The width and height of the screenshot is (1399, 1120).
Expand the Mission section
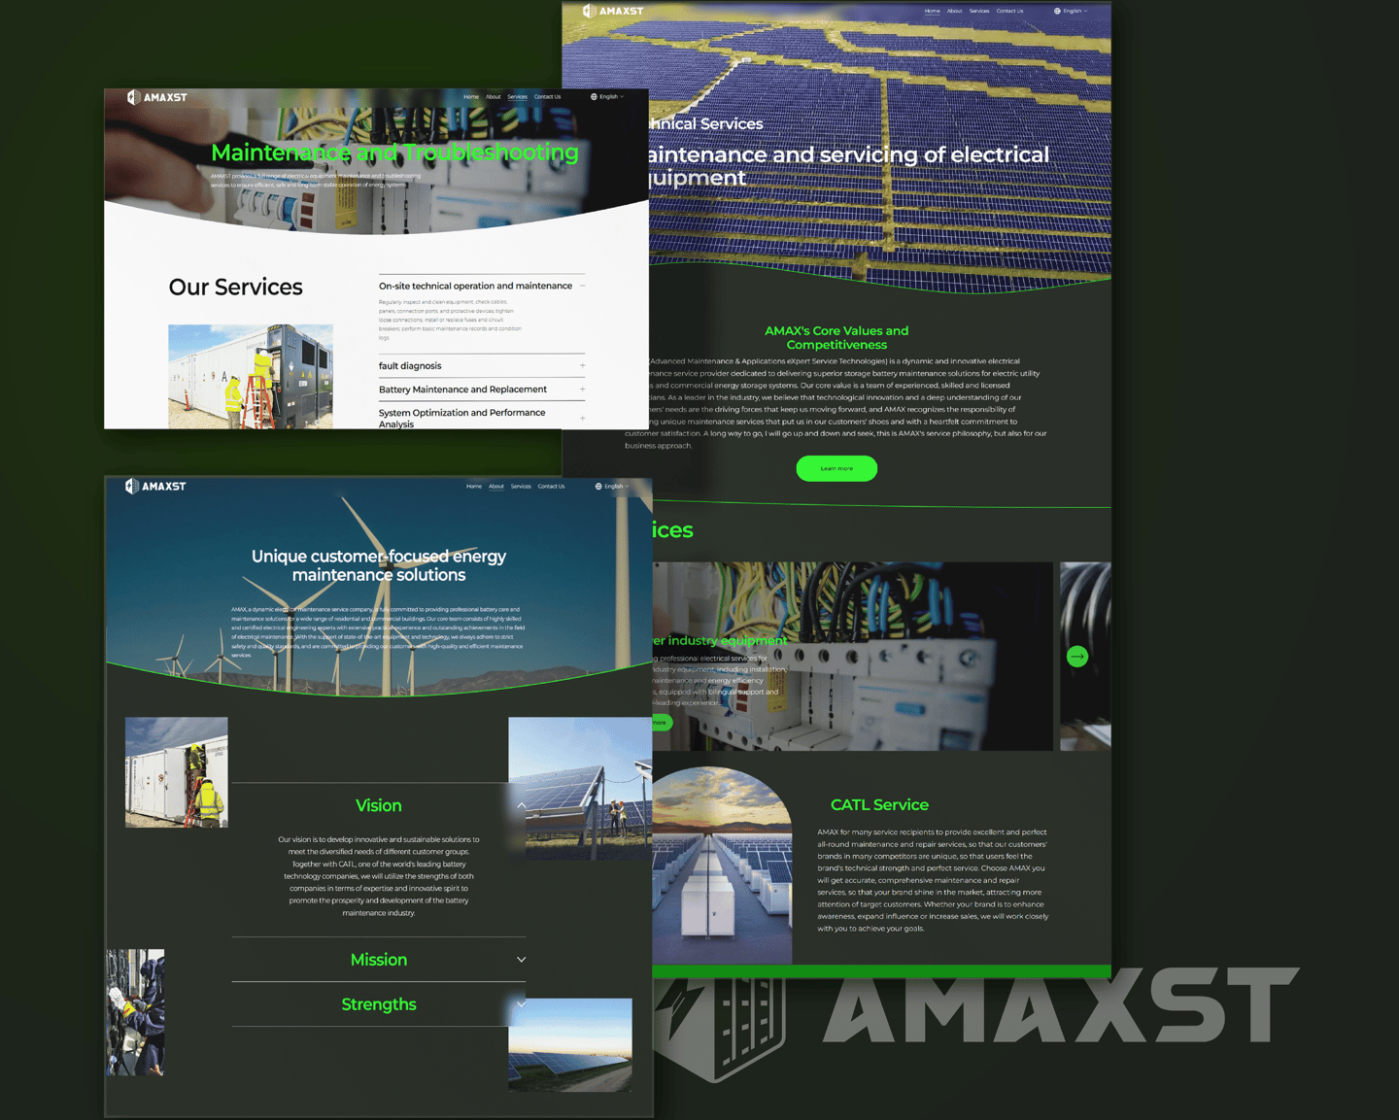point(522,960)
